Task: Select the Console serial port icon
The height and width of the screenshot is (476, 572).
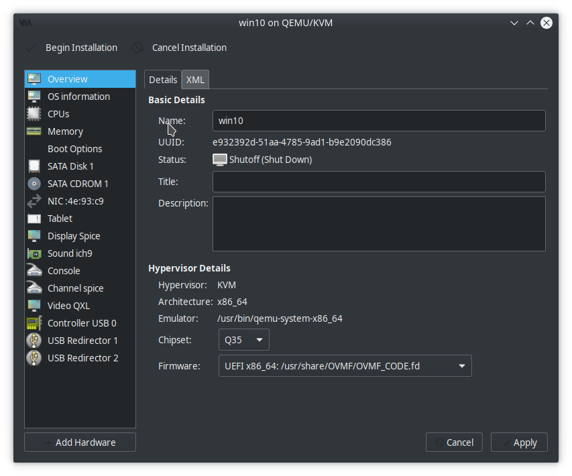Action: coord(34,271)
